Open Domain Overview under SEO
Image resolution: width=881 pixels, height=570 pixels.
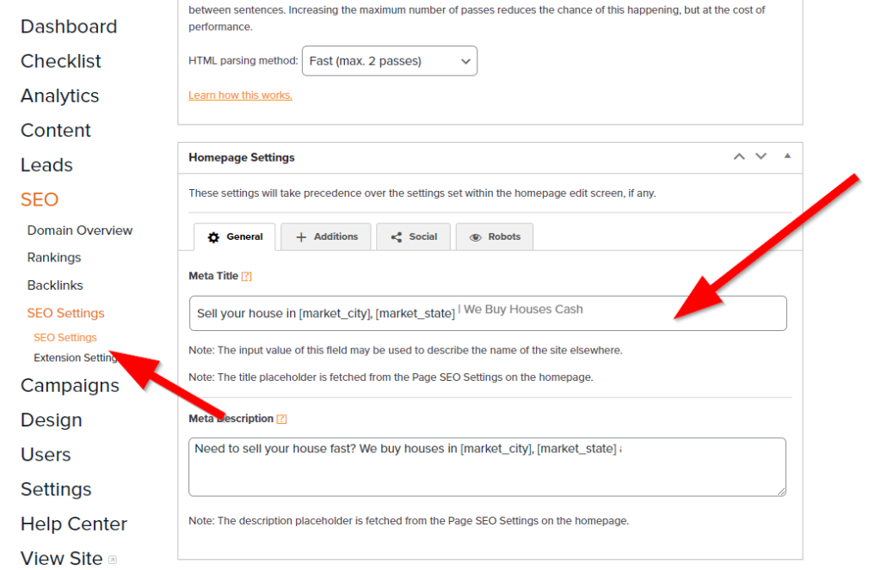[x=80, y=230]
